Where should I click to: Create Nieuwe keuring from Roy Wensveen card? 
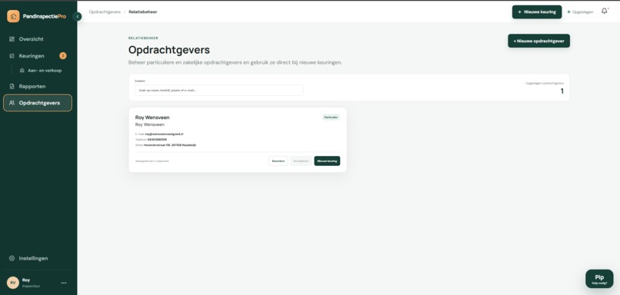click(x=327, y=161)
